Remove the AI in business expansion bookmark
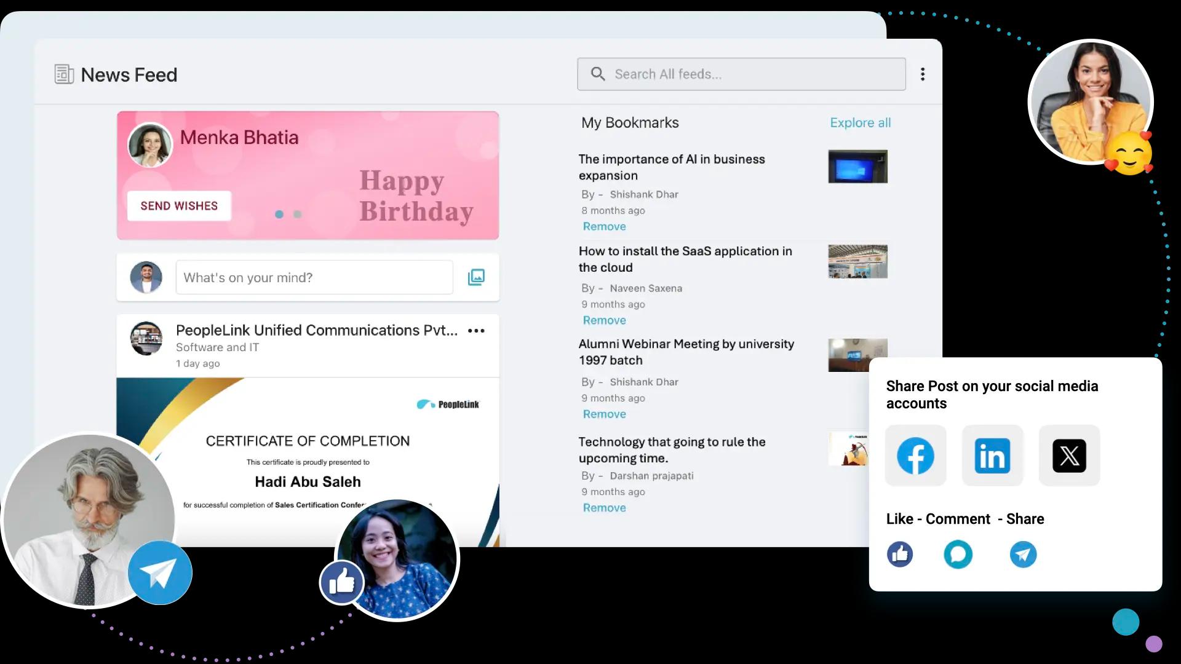The height and width of the screenshot is (664, 1181). [604, 226]
